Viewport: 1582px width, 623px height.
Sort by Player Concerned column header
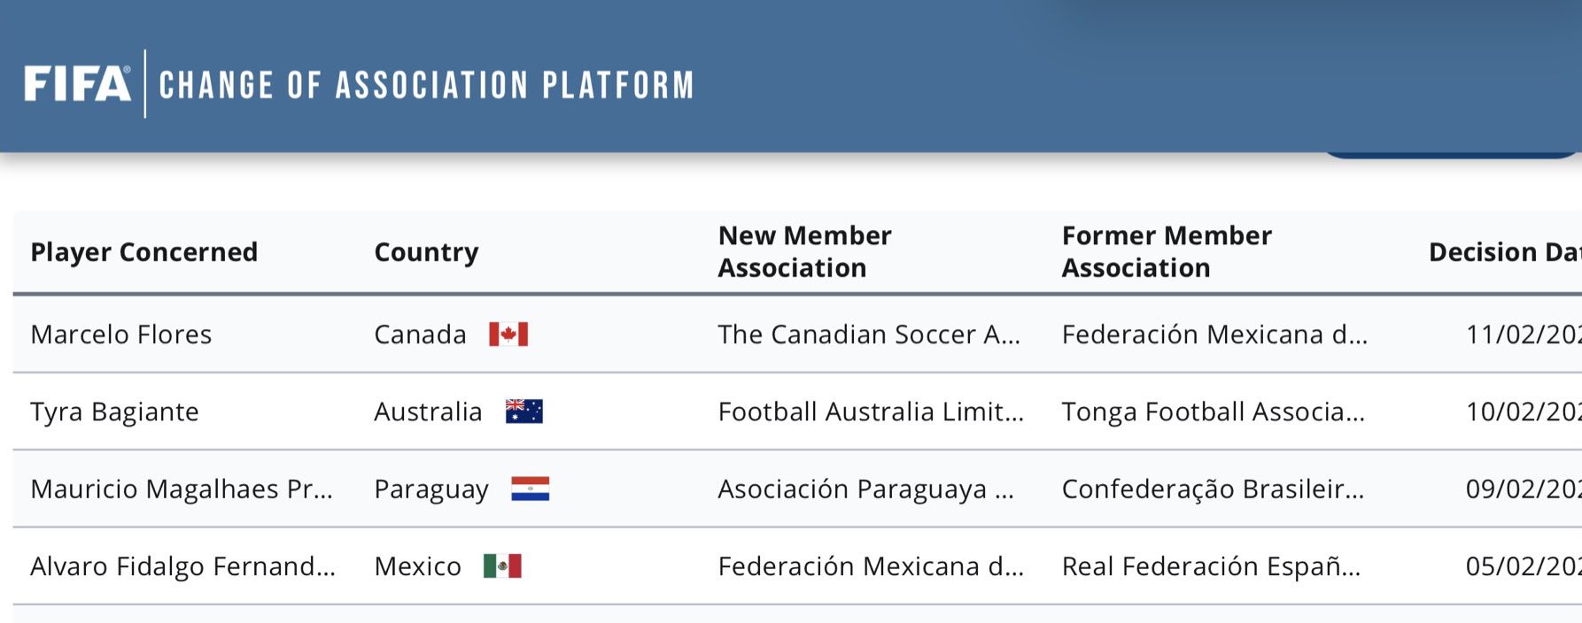[144, 252]
